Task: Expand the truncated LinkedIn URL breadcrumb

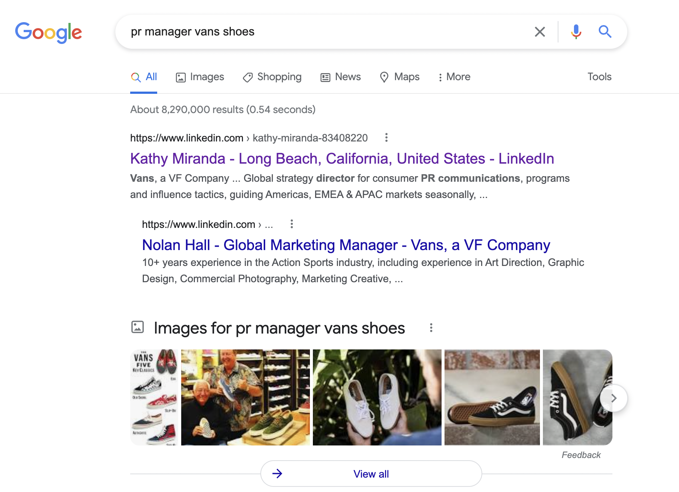Action: pyautogui.click(x=269, y=224)
